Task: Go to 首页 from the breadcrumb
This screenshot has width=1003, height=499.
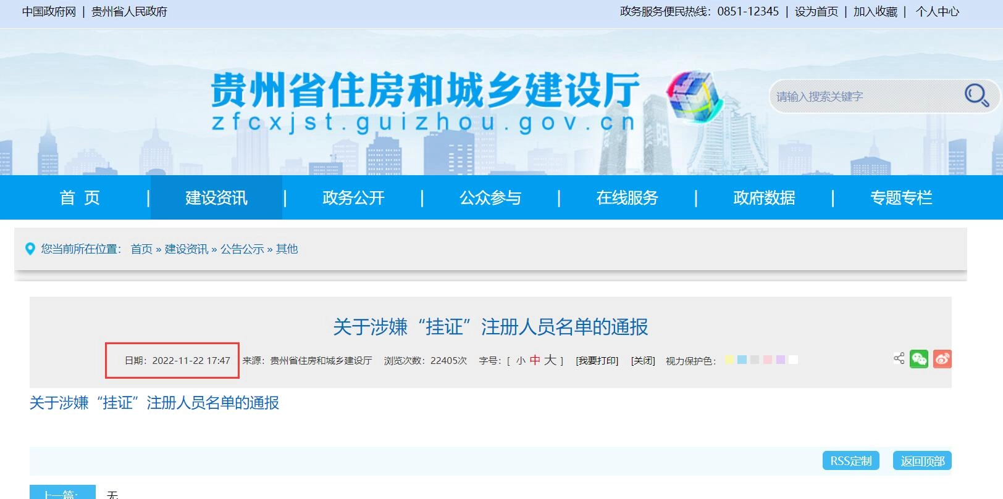Action: [141, 249]
